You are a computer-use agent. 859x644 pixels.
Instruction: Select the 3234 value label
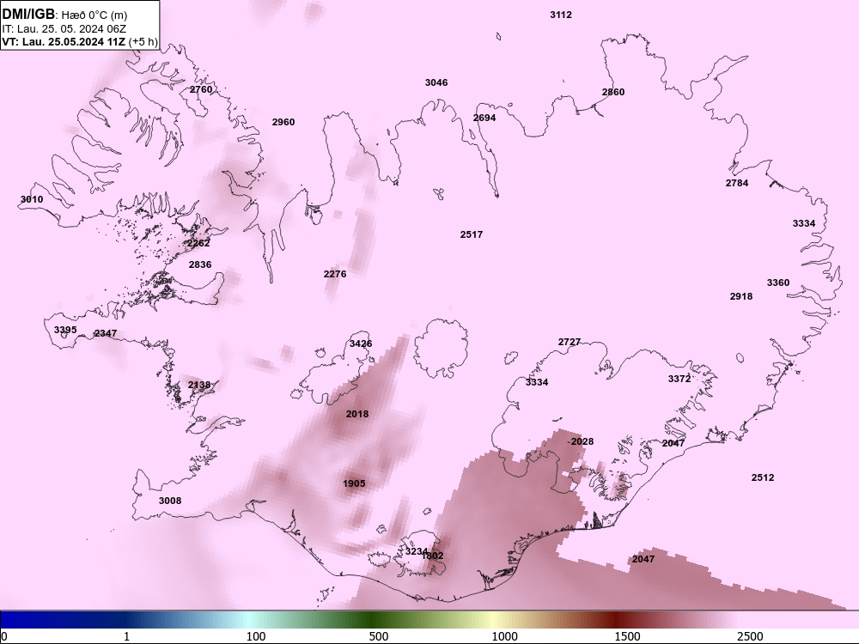click(416, 551)
